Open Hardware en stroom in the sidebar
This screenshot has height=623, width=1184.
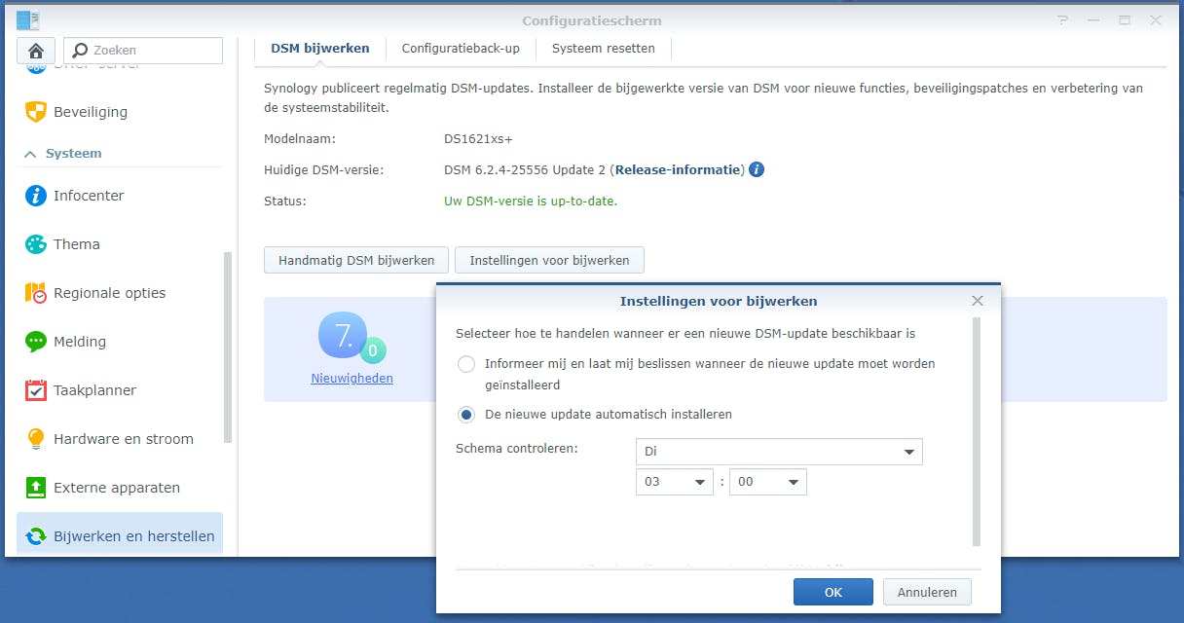click(120, 439)
